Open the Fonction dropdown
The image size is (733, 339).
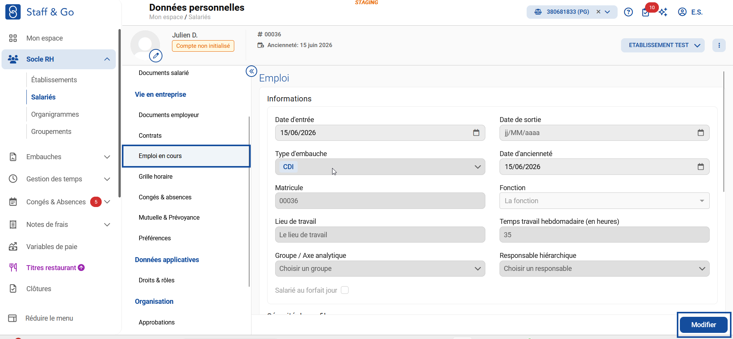click(604, 201)
